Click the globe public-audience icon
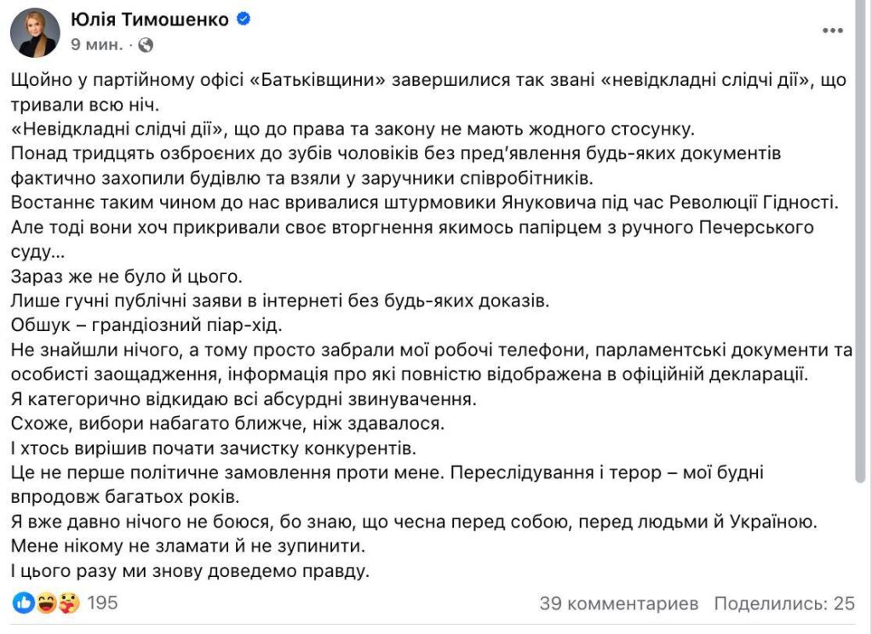 145,43
